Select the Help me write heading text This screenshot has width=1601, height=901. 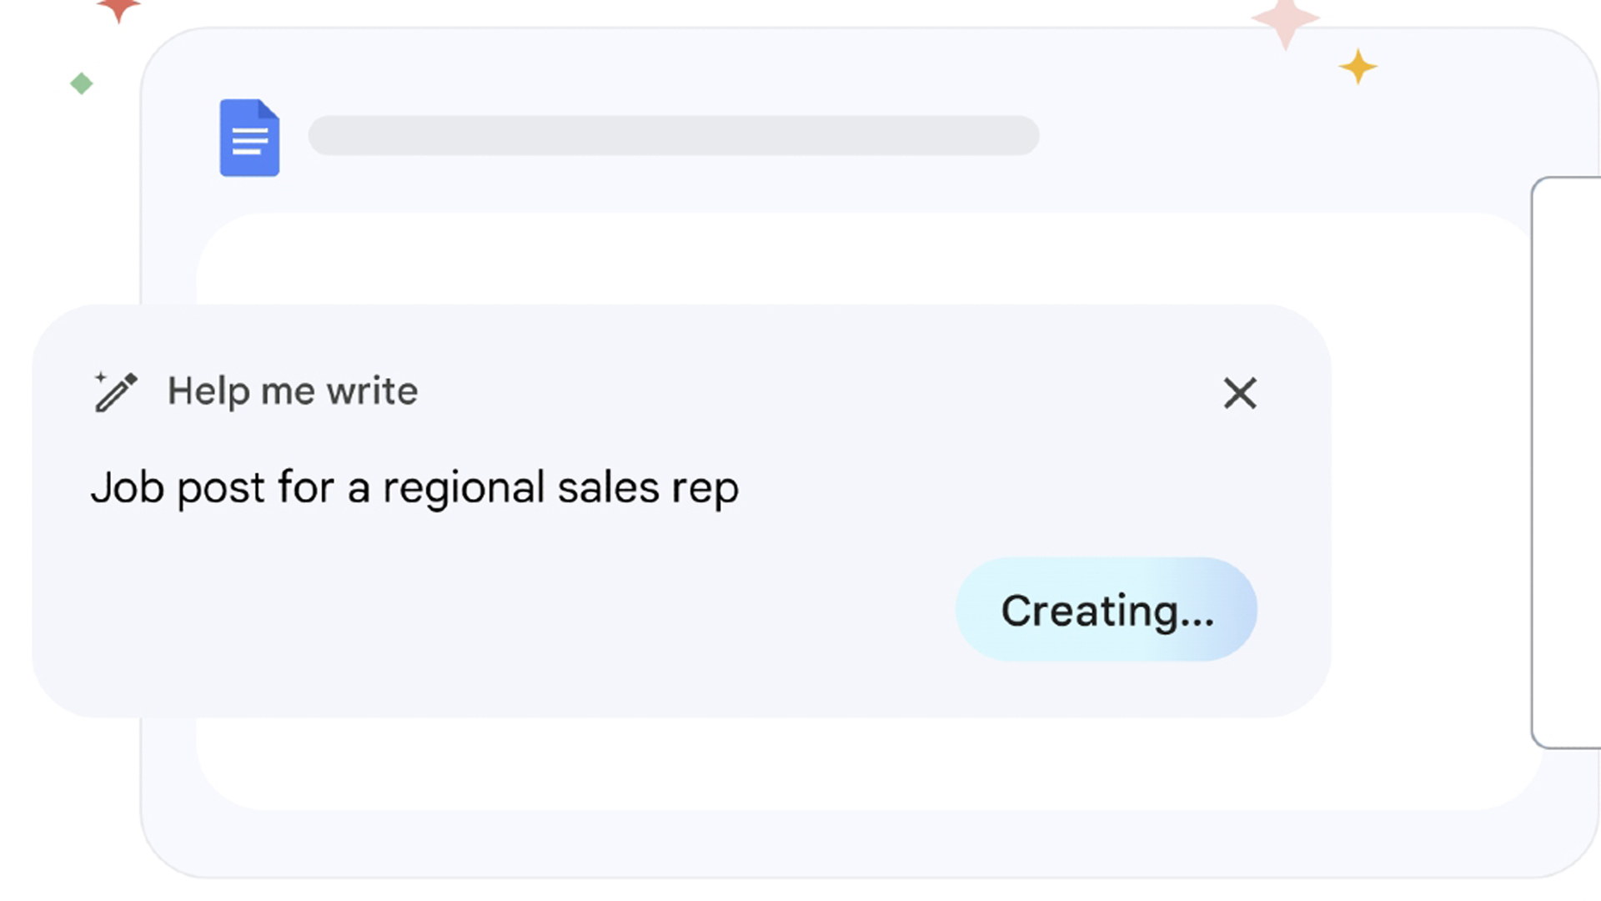(293, 391)
